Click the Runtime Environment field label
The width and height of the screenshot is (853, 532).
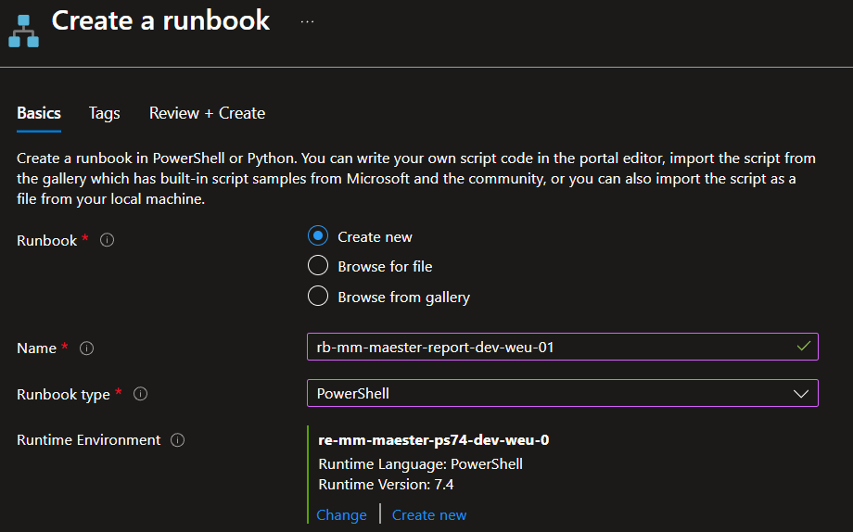tap(89, 440)
